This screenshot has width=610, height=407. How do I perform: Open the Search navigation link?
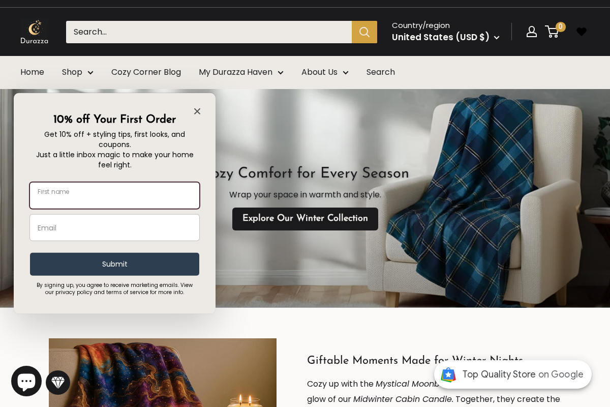click(x=381, y=72)
